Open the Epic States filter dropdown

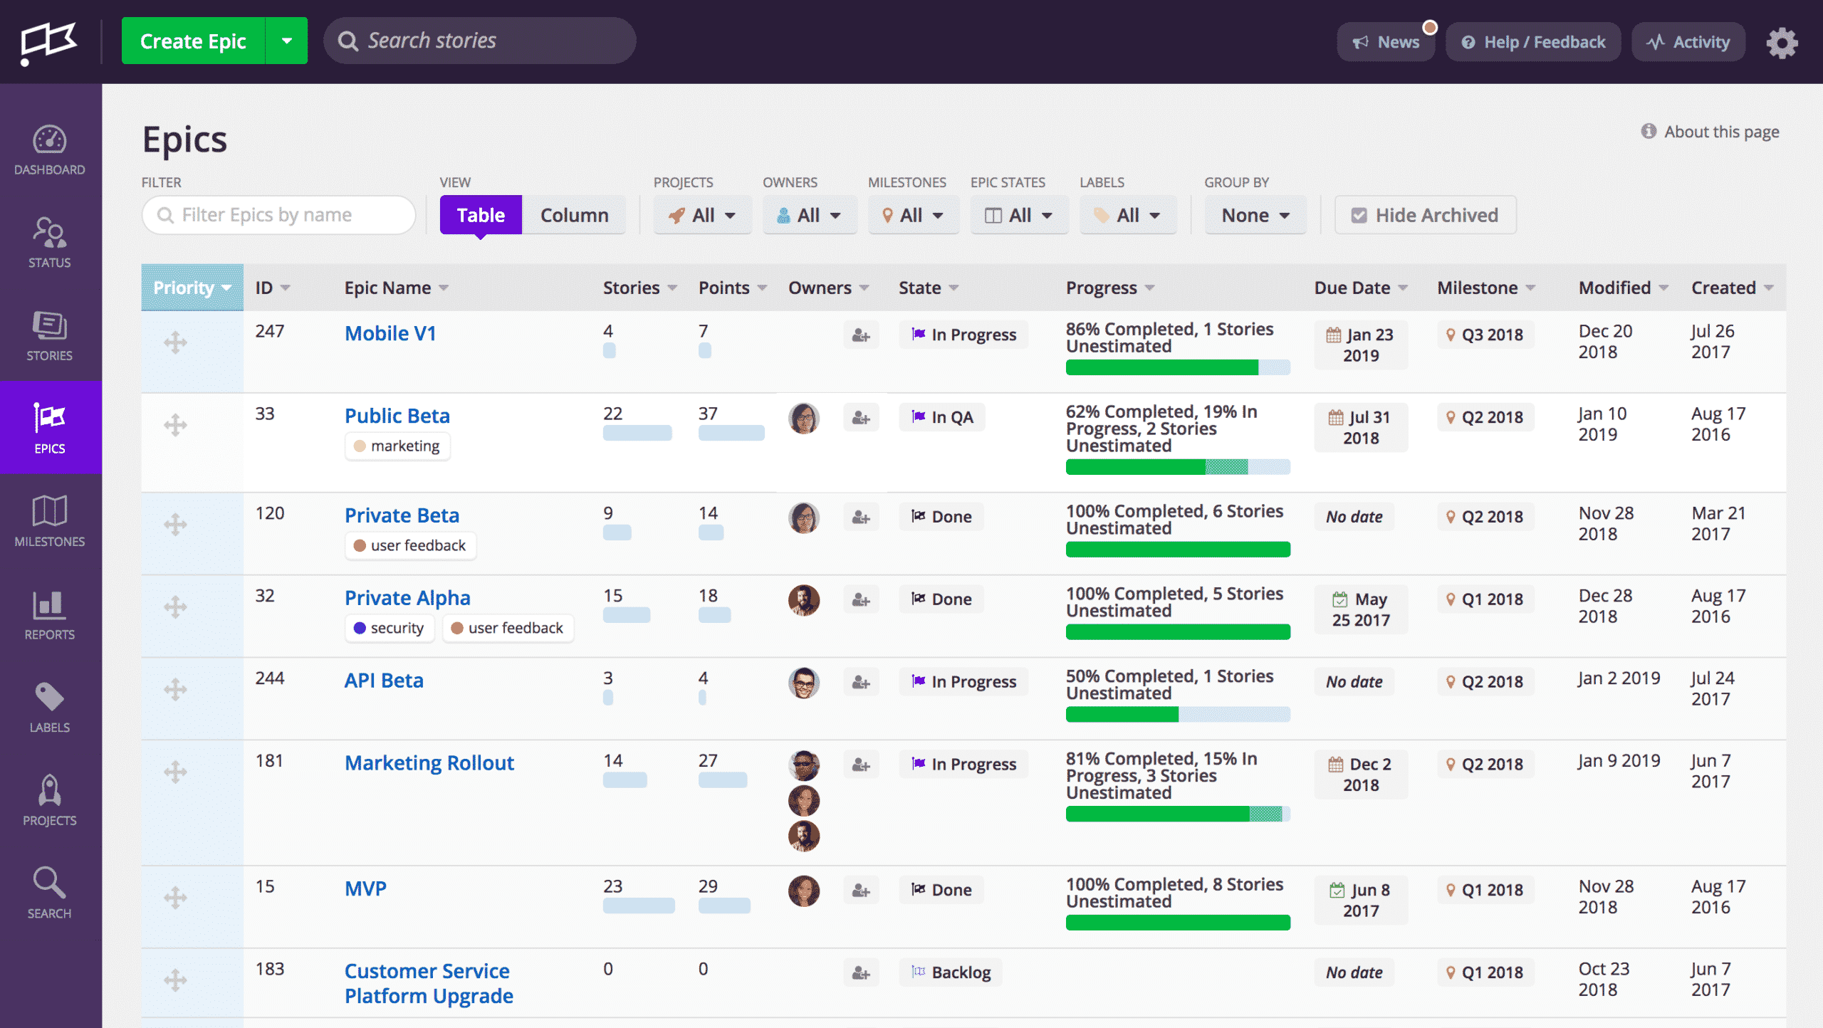pos(1015,214)
